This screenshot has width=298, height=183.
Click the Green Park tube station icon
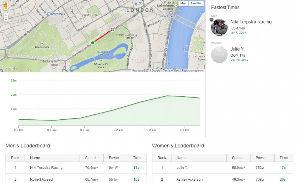point(49,14)
